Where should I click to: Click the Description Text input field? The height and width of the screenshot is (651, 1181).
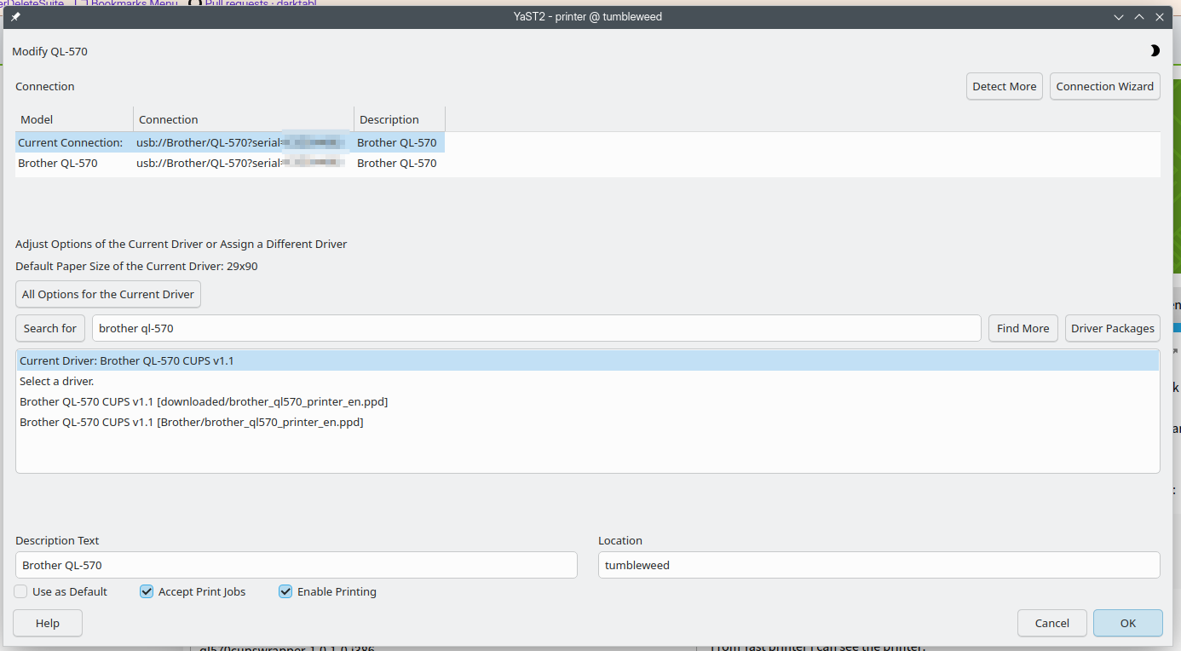coord(297,565)
